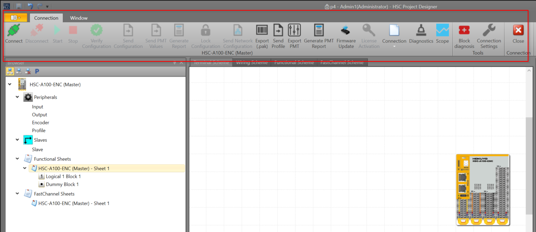
Task: Toggle the Browser panel pin icon
Action: click(x=175, y=63)
